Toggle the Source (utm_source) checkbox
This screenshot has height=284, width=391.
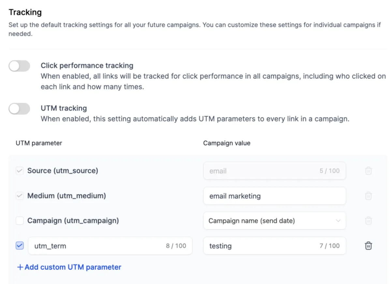[20, 171]
